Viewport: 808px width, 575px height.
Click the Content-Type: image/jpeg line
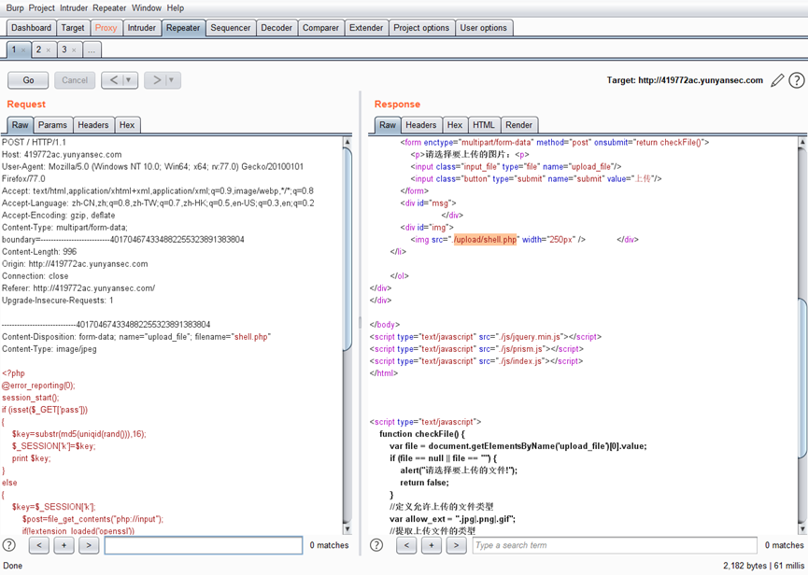tap(49, 349)
